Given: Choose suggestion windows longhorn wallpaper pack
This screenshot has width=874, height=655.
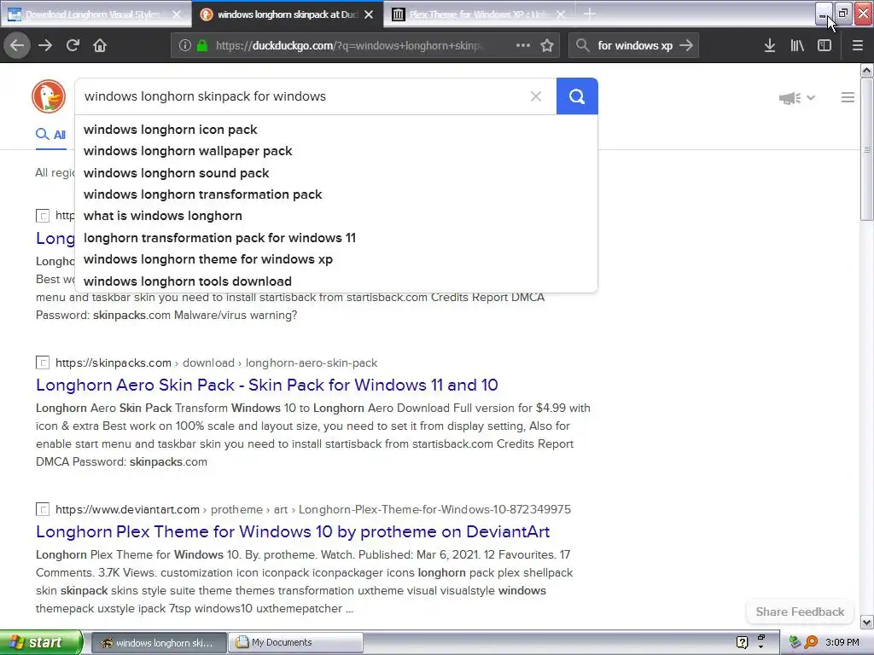Looking at the screenshot, I should click(188, 151).
